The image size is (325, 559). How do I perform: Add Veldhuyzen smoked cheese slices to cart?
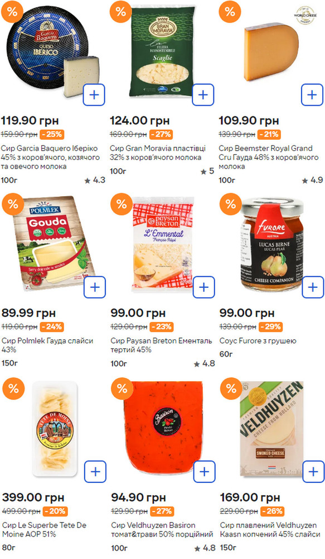pos(313,472)
